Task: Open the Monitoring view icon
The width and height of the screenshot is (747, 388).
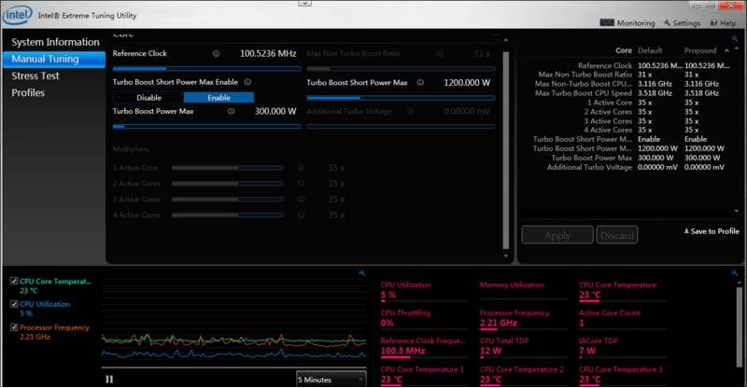Action: tap(606, 22)
